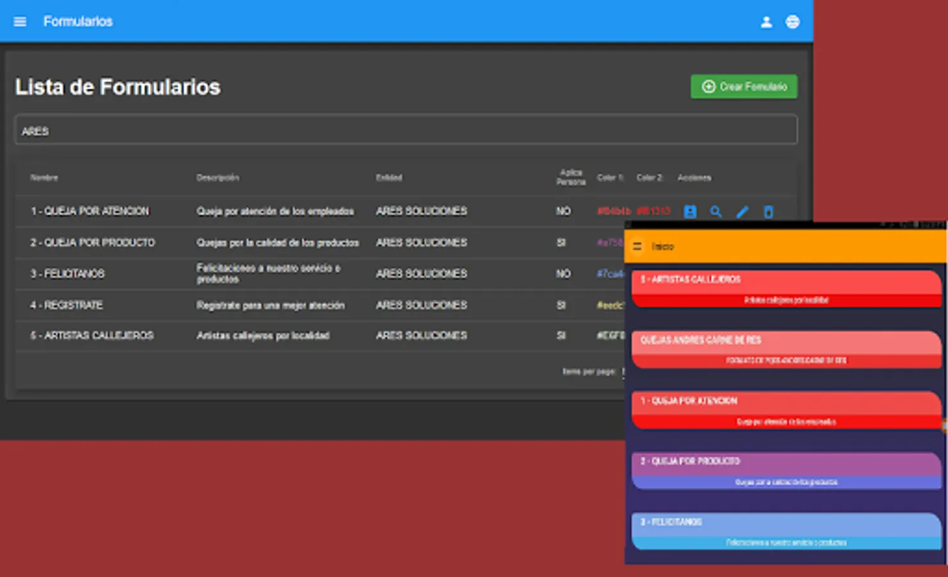This screenshot has height=577, width=948.
Task: Click the second red color code in QUEJA POR ATENCION row
Action: tap(653, 211)
